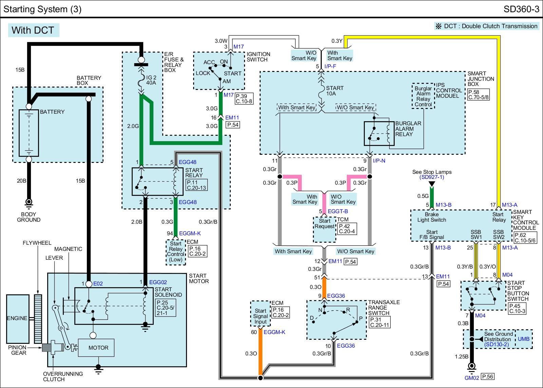Click the battery symbol in the battery box

pyautogui.click(x=29, y=133)
